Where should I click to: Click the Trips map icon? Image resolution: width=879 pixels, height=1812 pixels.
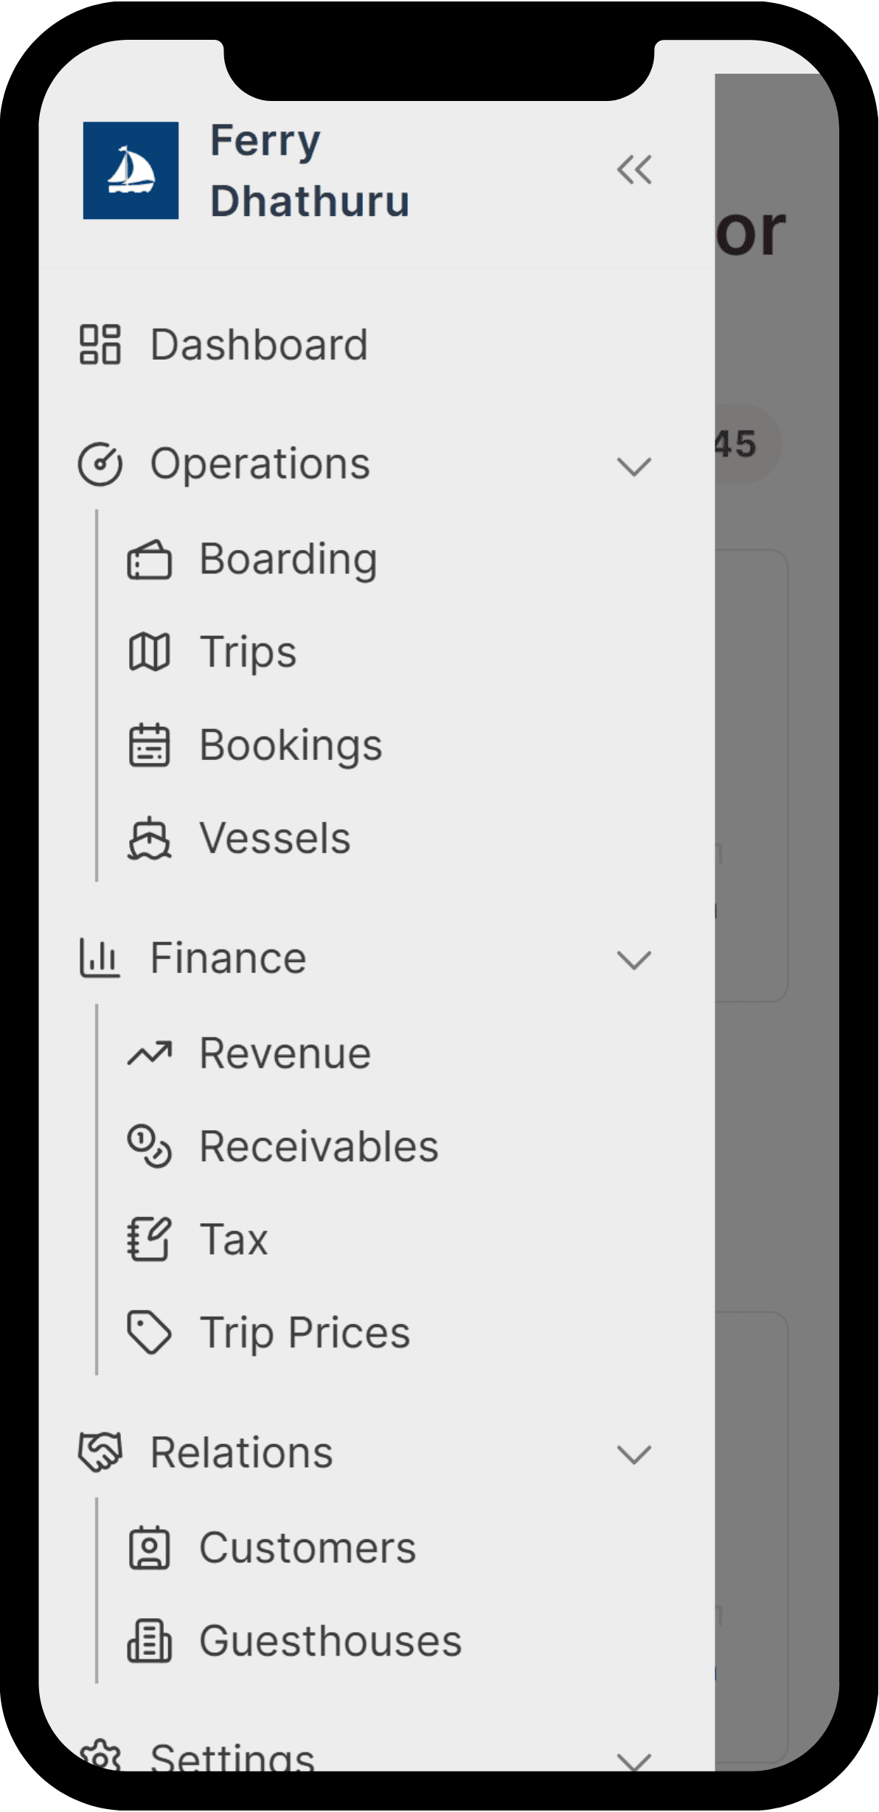pyautogui.click(x=150, y=652)
